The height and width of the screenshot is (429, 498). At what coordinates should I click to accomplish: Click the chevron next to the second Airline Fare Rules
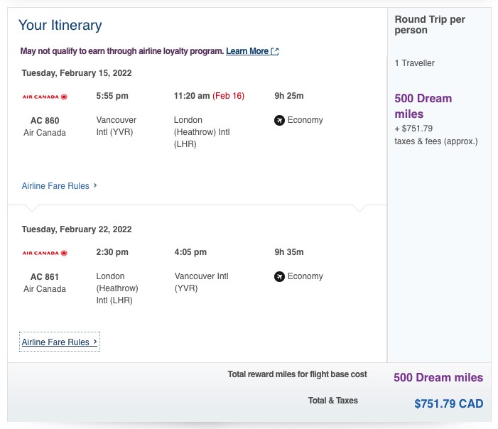point(95,342)
